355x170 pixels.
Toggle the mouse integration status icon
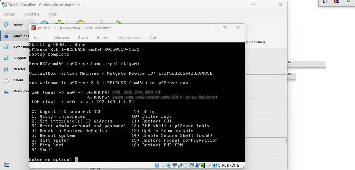pos(208,165)
